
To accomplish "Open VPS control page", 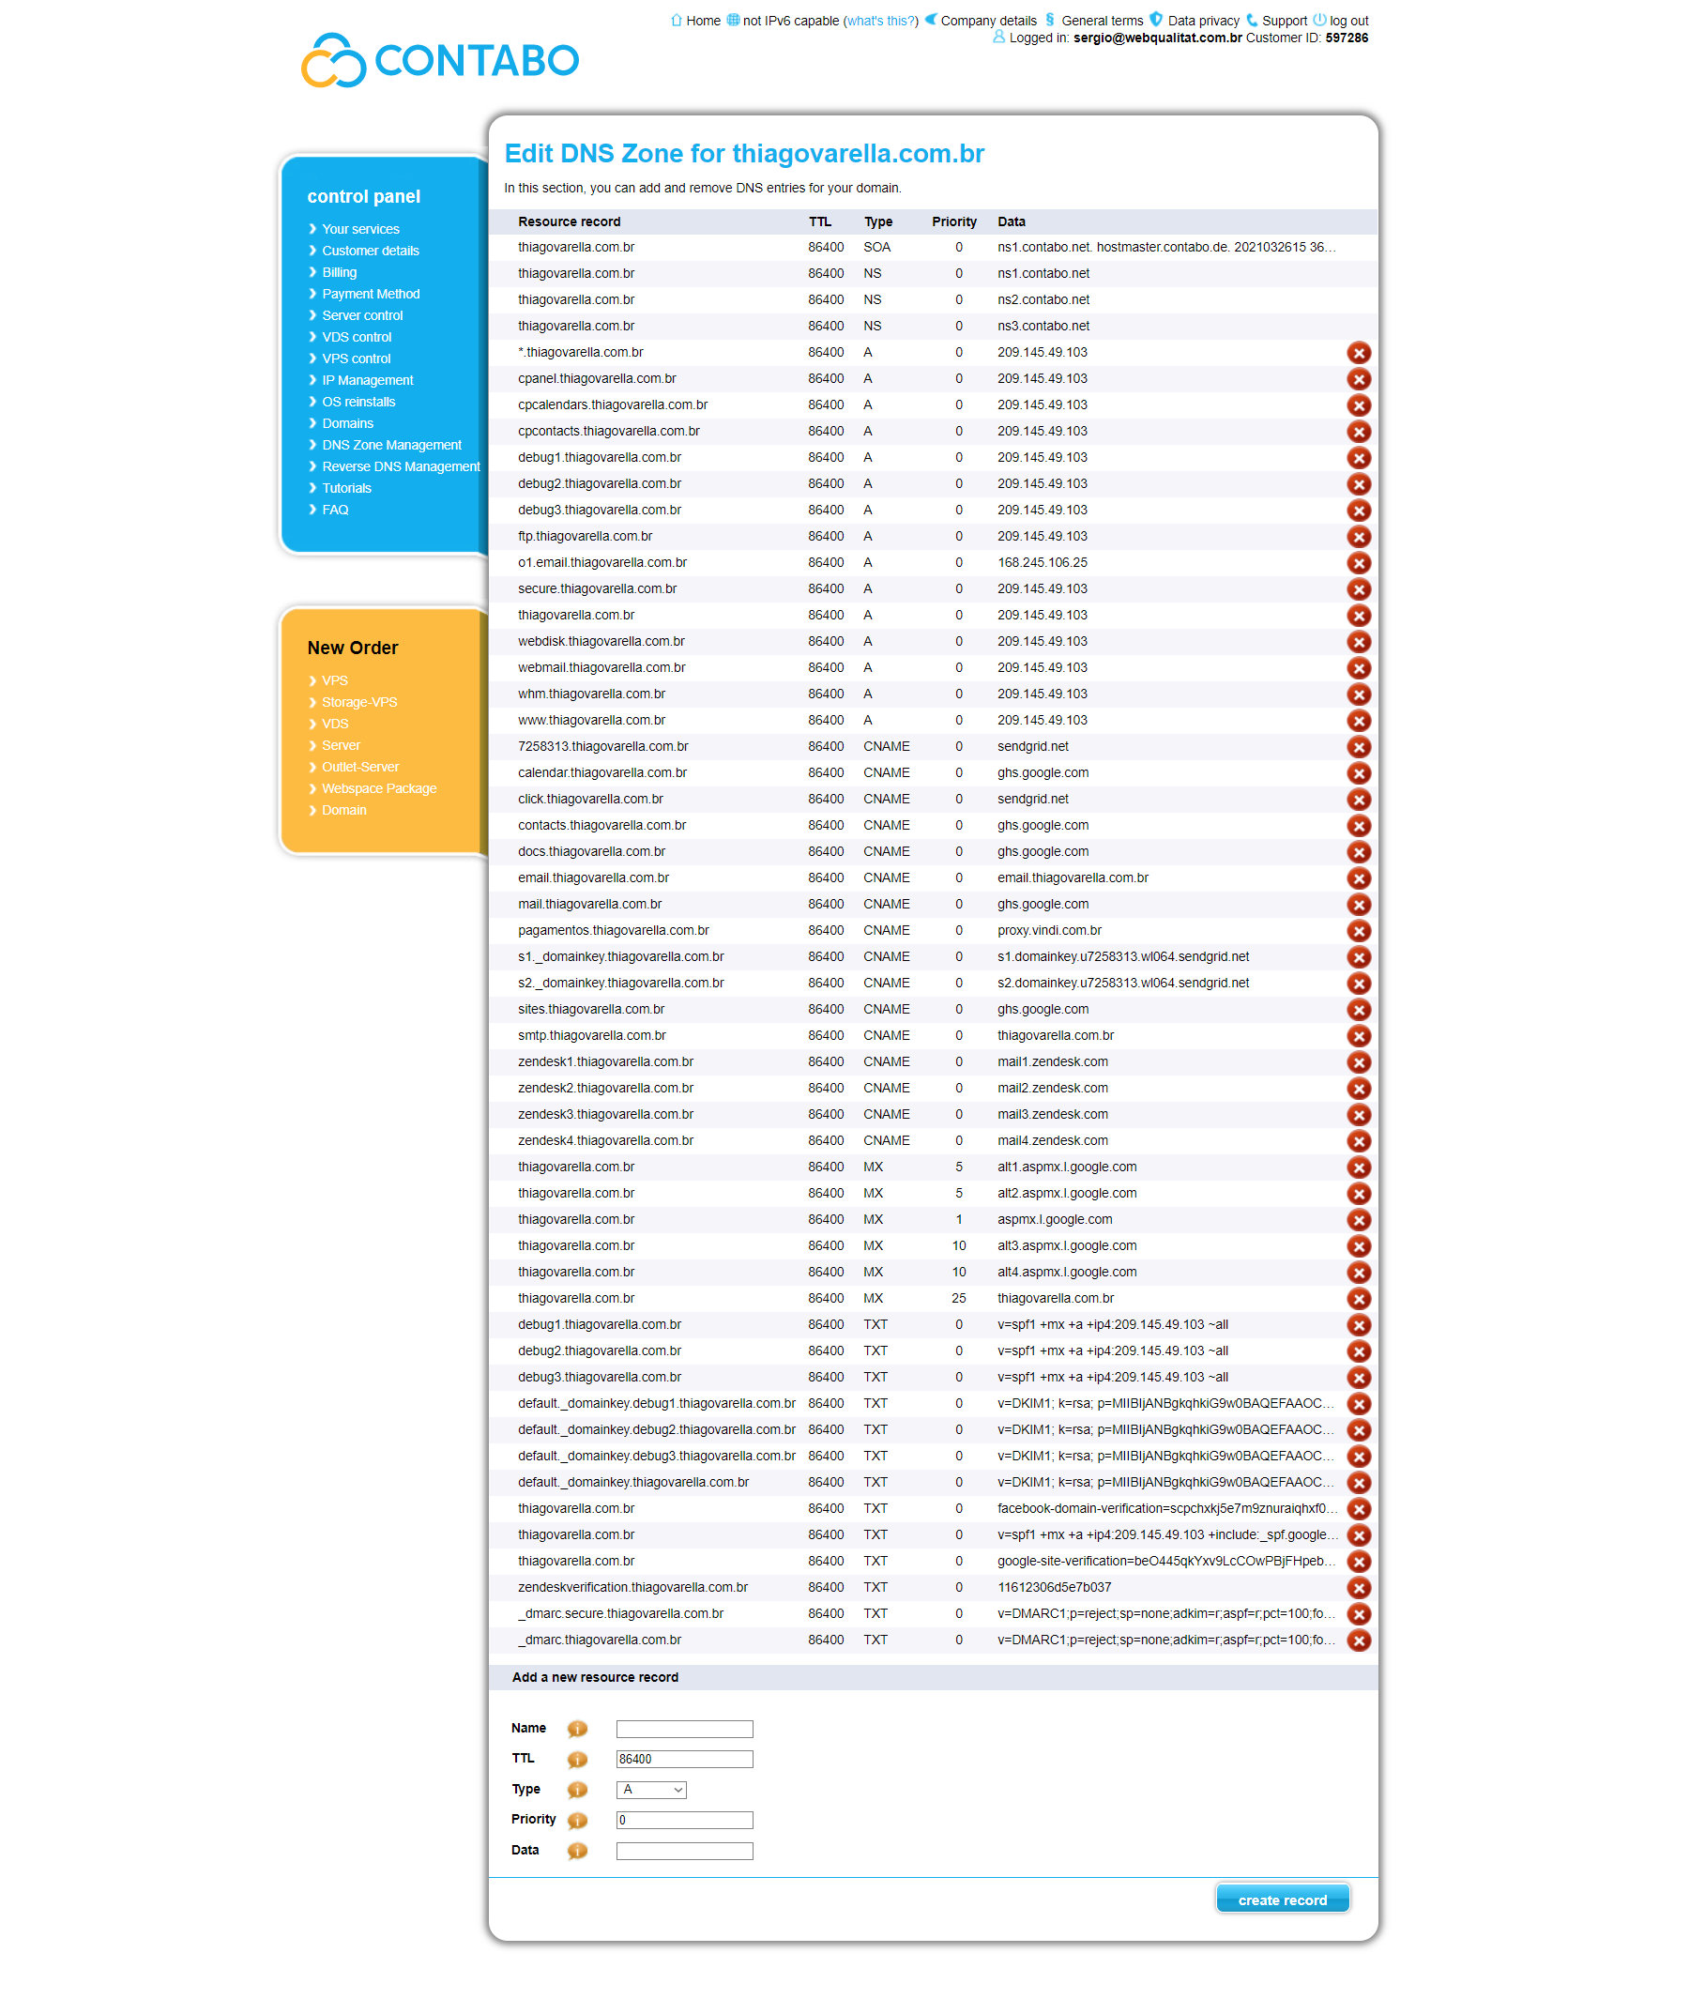I will click(356, 359).
